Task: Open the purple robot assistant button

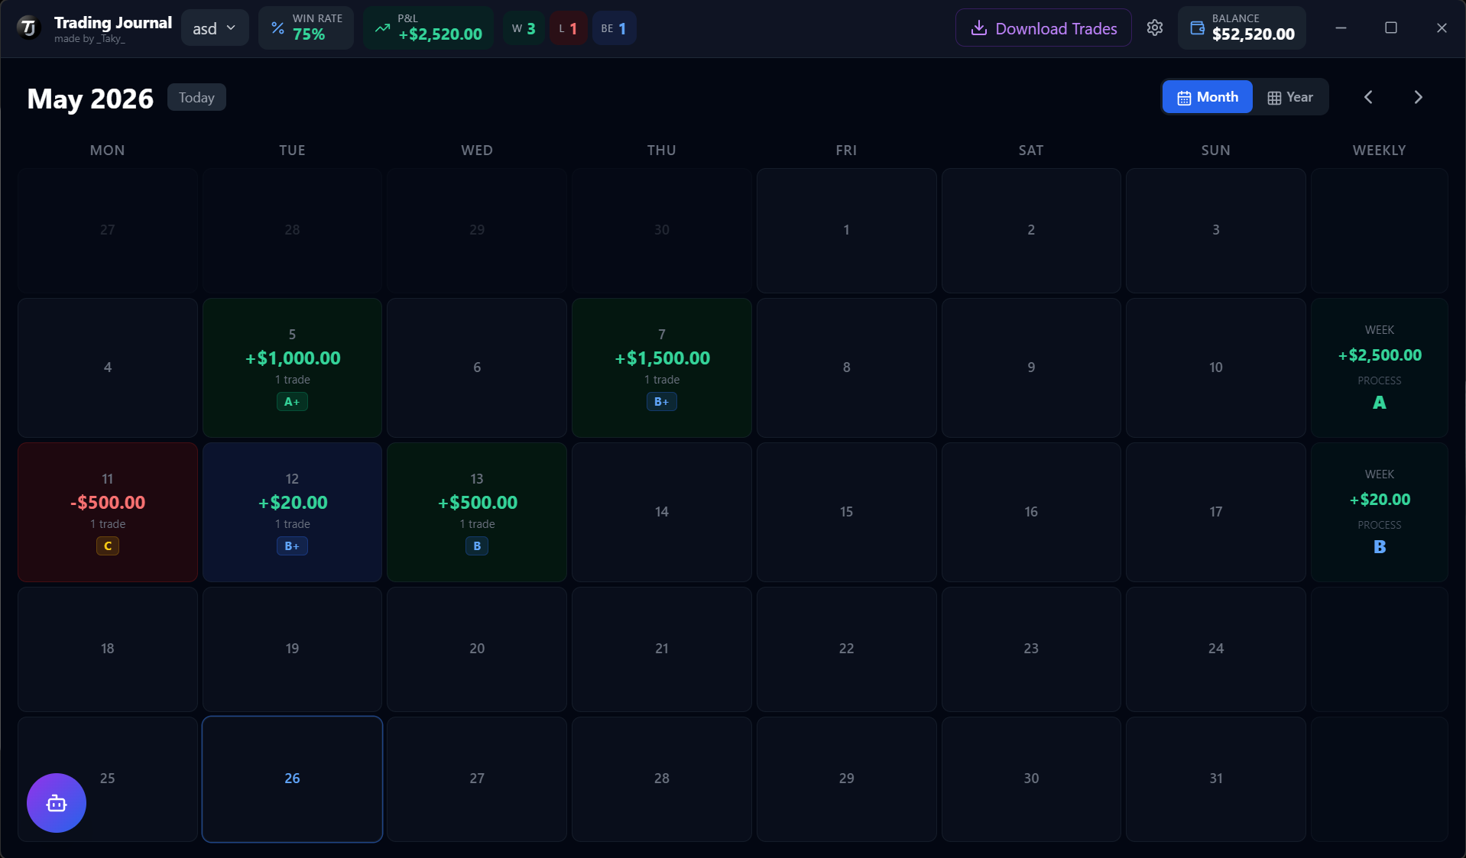Action: coord(57,802)
